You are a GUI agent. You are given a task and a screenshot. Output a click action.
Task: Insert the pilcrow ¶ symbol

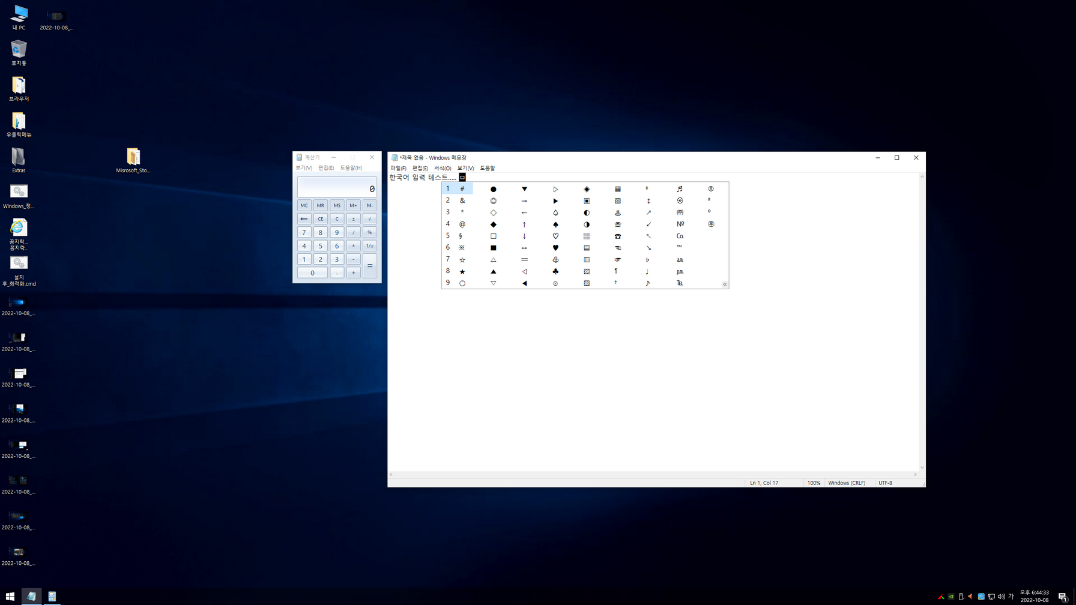click(x=615, y=271)
